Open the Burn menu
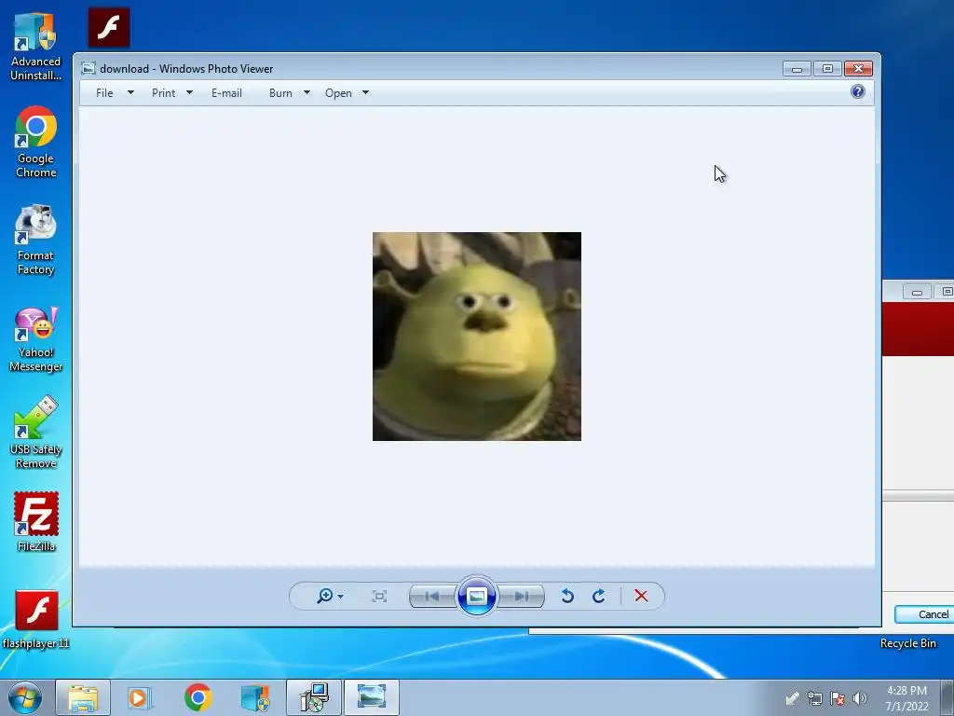This screenshot has width=954, height=716. (280, 93)
